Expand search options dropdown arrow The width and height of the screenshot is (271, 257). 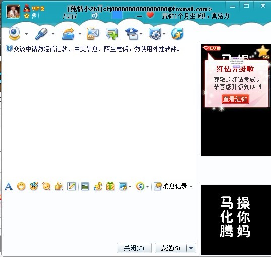(147, 187)
